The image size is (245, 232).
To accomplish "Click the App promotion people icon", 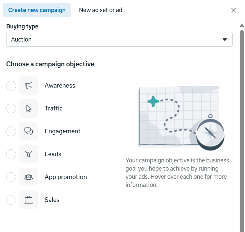I will point(29,177).
